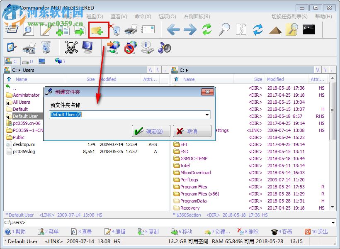Cancel with the 取消 button
Screen dimensions: 340x249
pos(192,131)
